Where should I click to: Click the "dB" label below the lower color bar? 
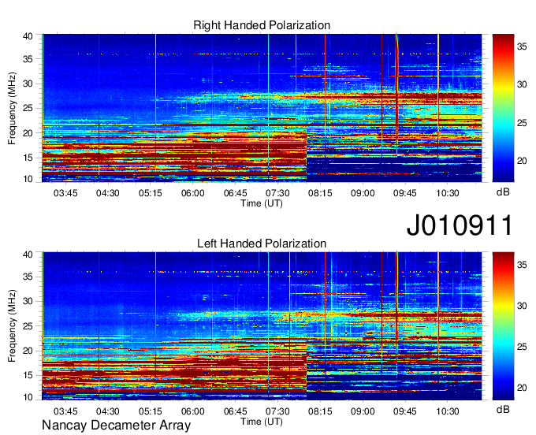[x=503, y=409]
